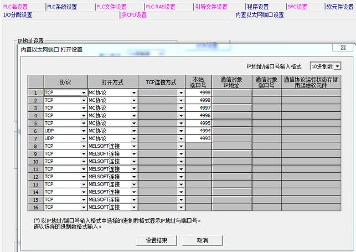
Task: Click the 取消 button
Action: 203,240
